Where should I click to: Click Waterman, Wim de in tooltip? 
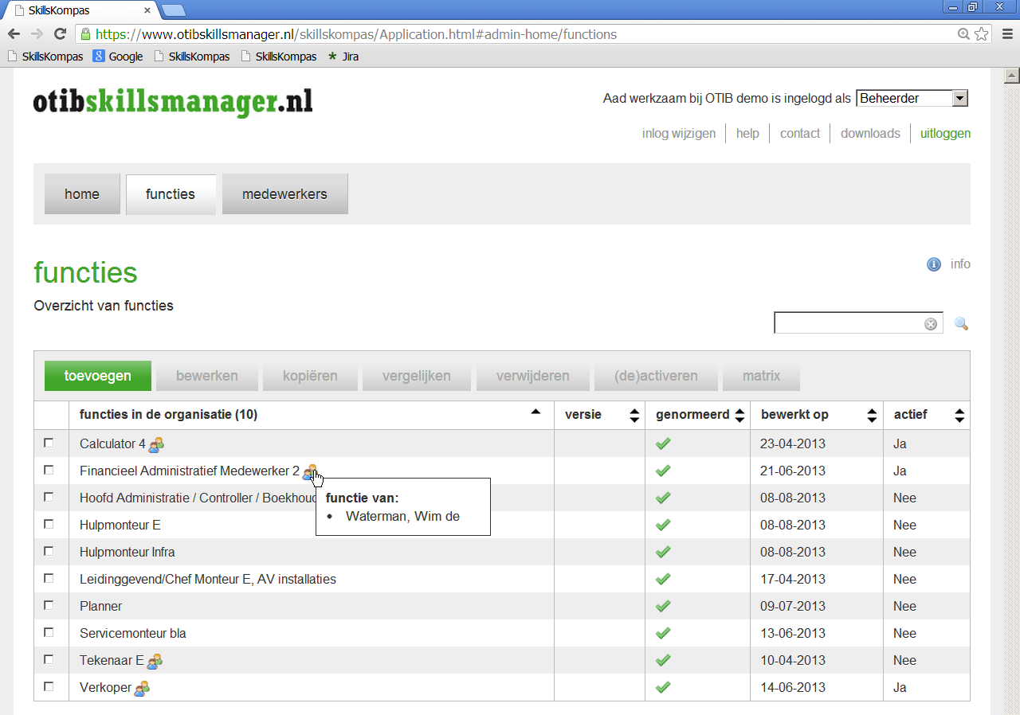click(x=402, y=516)
